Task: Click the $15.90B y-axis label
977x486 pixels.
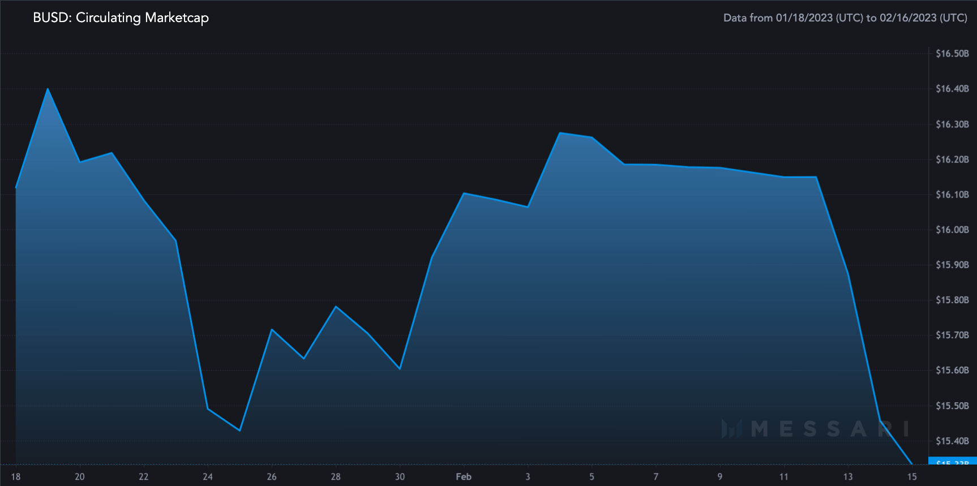Action: [x=952, y=265]
